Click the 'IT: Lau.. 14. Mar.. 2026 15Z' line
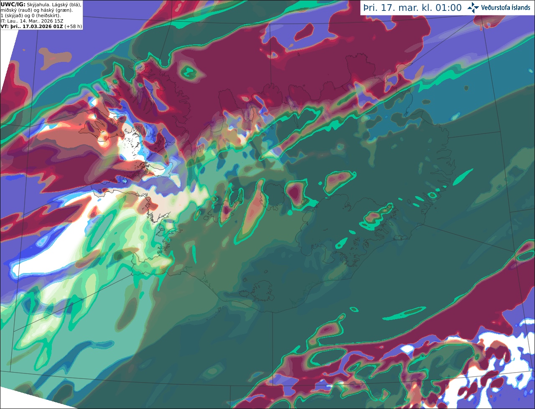This screenshot has width=535, height=409. (32, 21)
